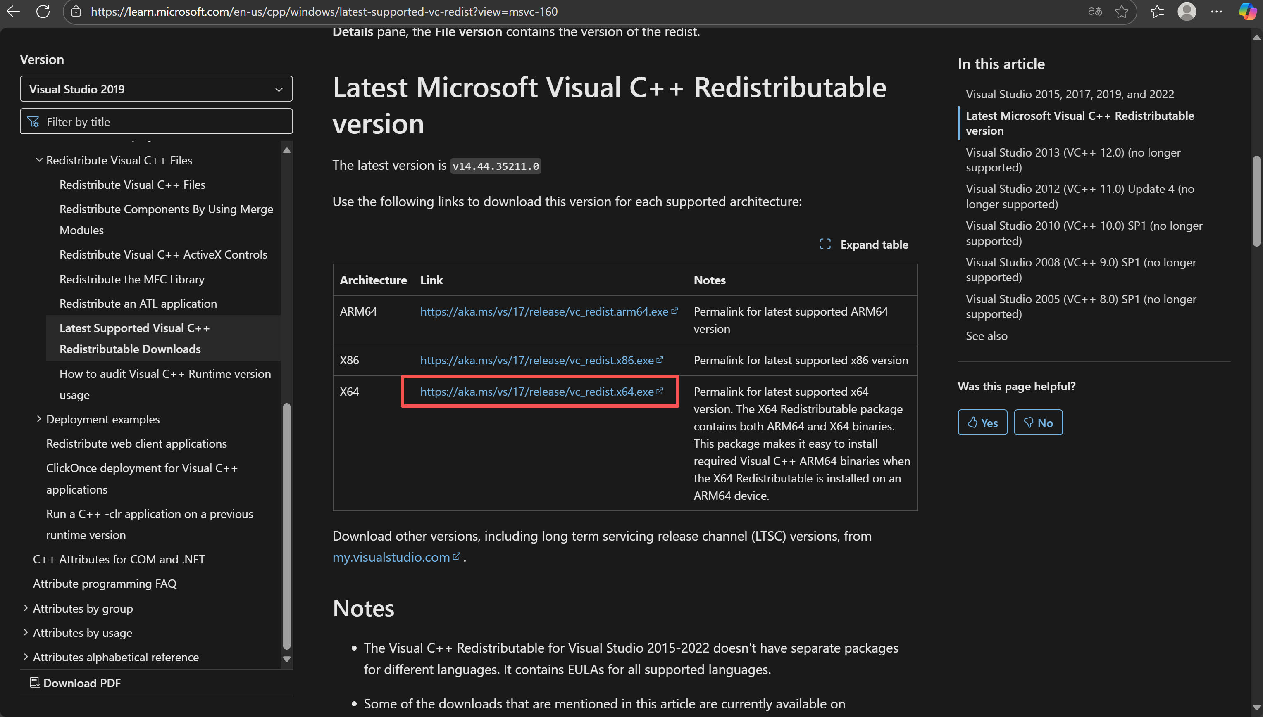Jump to Visual Studio 2012 (VC++ 11.0) section
Image resolution: width=1263 pixels, height=717 pixels.
[1080, 197]
